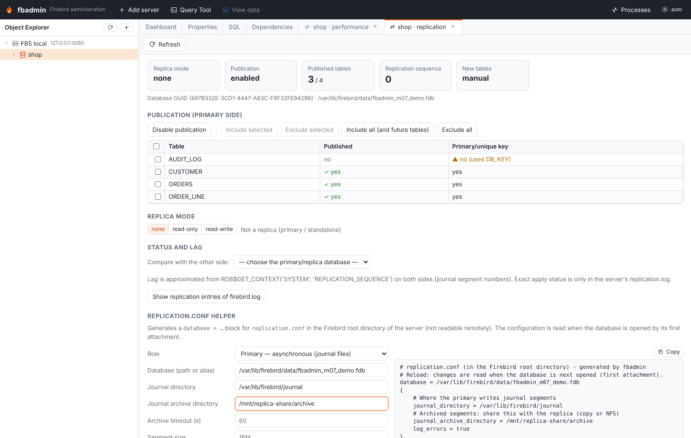
Task: Click the Journal archive directory field
Action: tap(311, 403)
